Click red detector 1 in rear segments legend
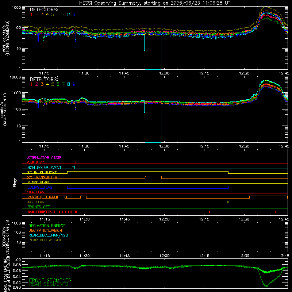 coord(31,84)
